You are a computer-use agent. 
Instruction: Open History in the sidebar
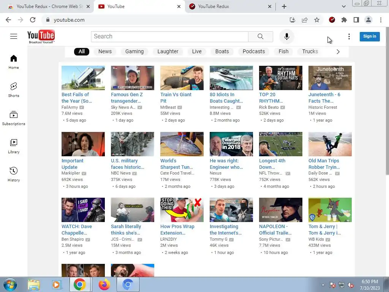tap(14, 174)
